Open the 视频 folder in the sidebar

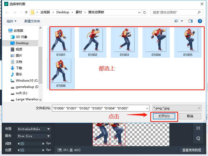point(16,49)
